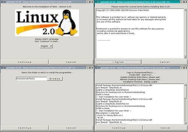Close the license terms window
Screen dimensions: 188x132
coord(186,2)
